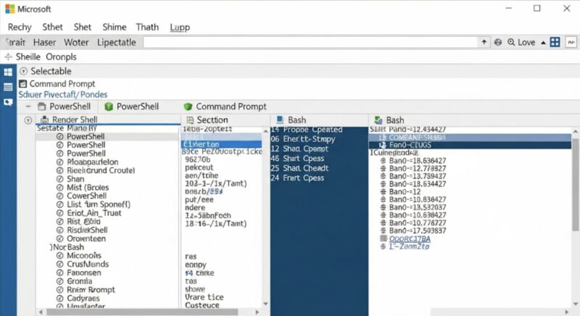Select the Elinerton highlighted row

point(221,144)
